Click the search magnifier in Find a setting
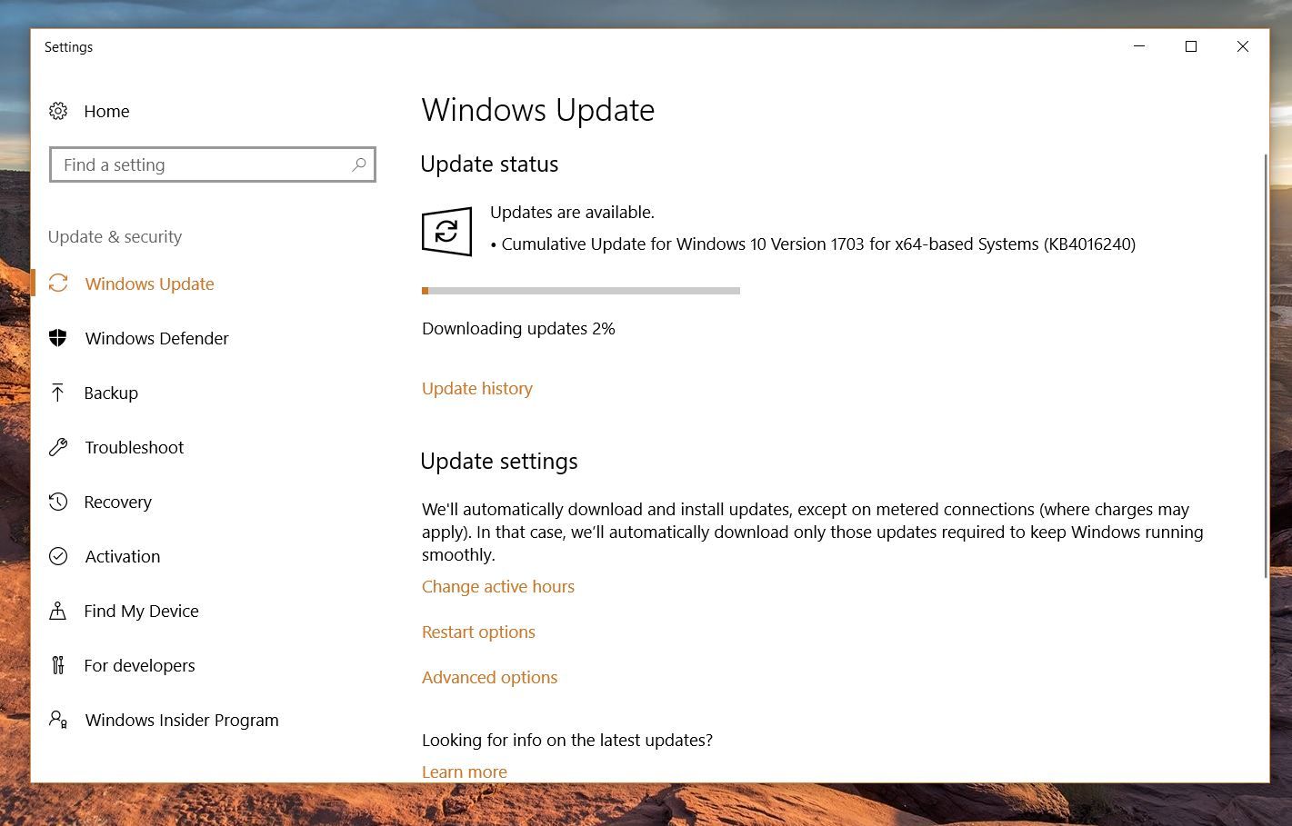This screenshot has width=1292, height=826. pos(358,164)
